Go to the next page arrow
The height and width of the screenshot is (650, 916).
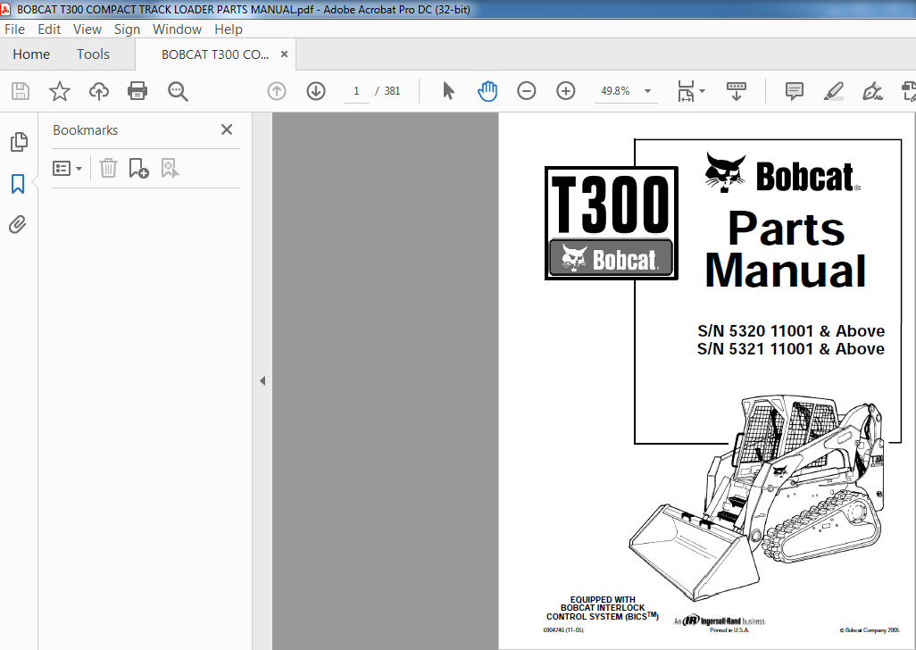click(x=316, y=91)
